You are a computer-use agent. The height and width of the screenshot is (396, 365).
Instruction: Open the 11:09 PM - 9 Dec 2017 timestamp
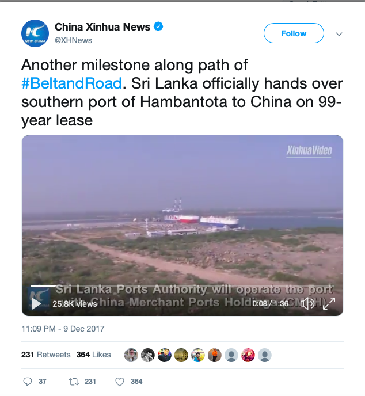(63, 329)
